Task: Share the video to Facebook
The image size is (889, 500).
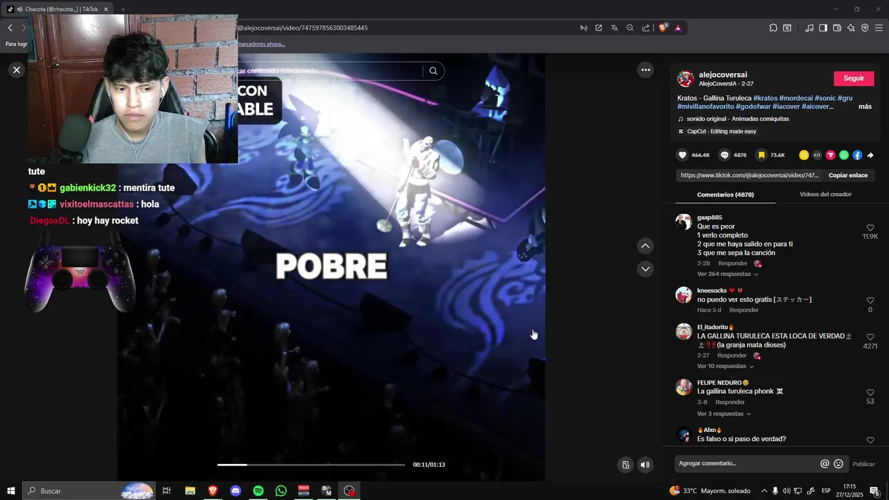Action: click(857, 155)
